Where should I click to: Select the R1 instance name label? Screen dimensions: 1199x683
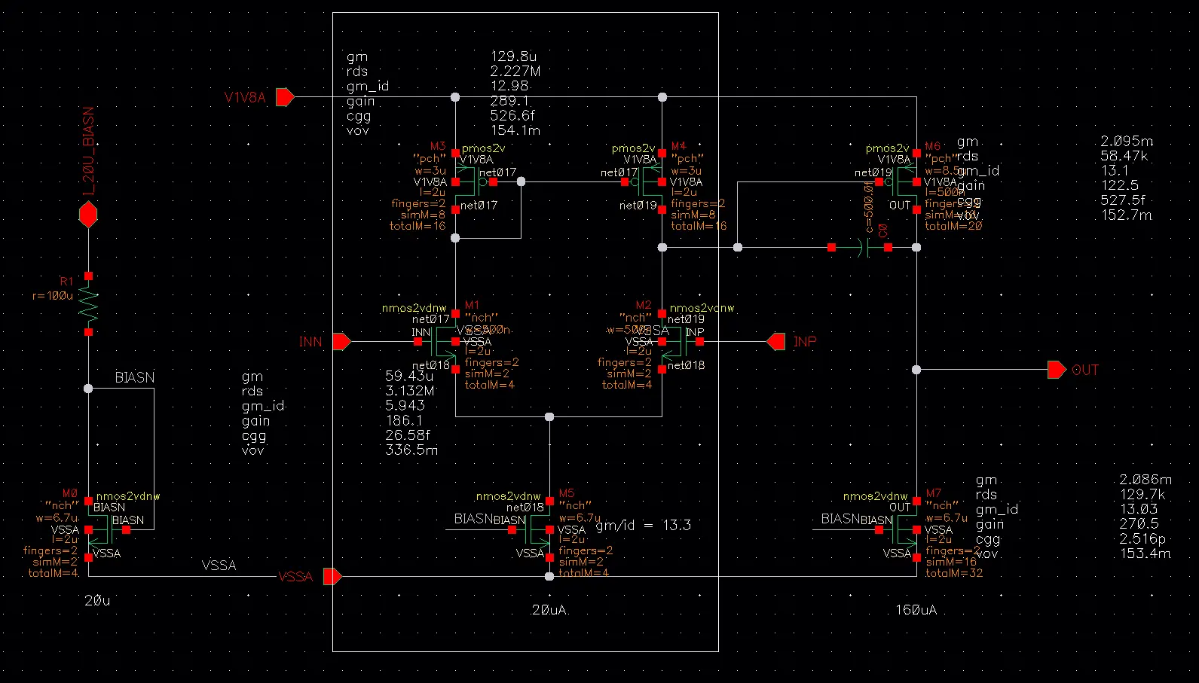pos(67,282)
